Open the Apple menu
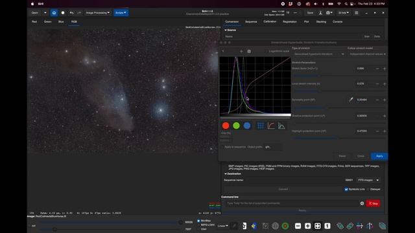415x233 pixels. (x=32, y=4)
